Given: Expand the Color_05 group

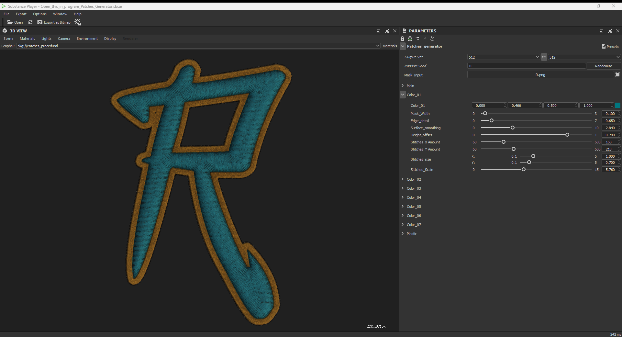Looking at the screenshot, I should (x=403, y=206).
